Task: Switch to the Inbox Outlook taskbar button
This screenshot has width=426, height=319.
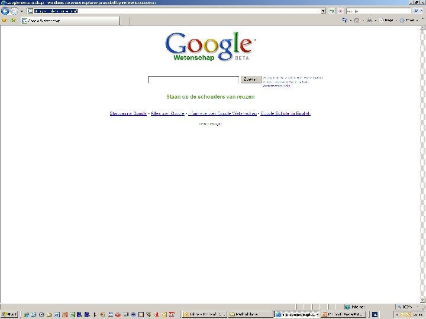Action: tap(205, 314)
